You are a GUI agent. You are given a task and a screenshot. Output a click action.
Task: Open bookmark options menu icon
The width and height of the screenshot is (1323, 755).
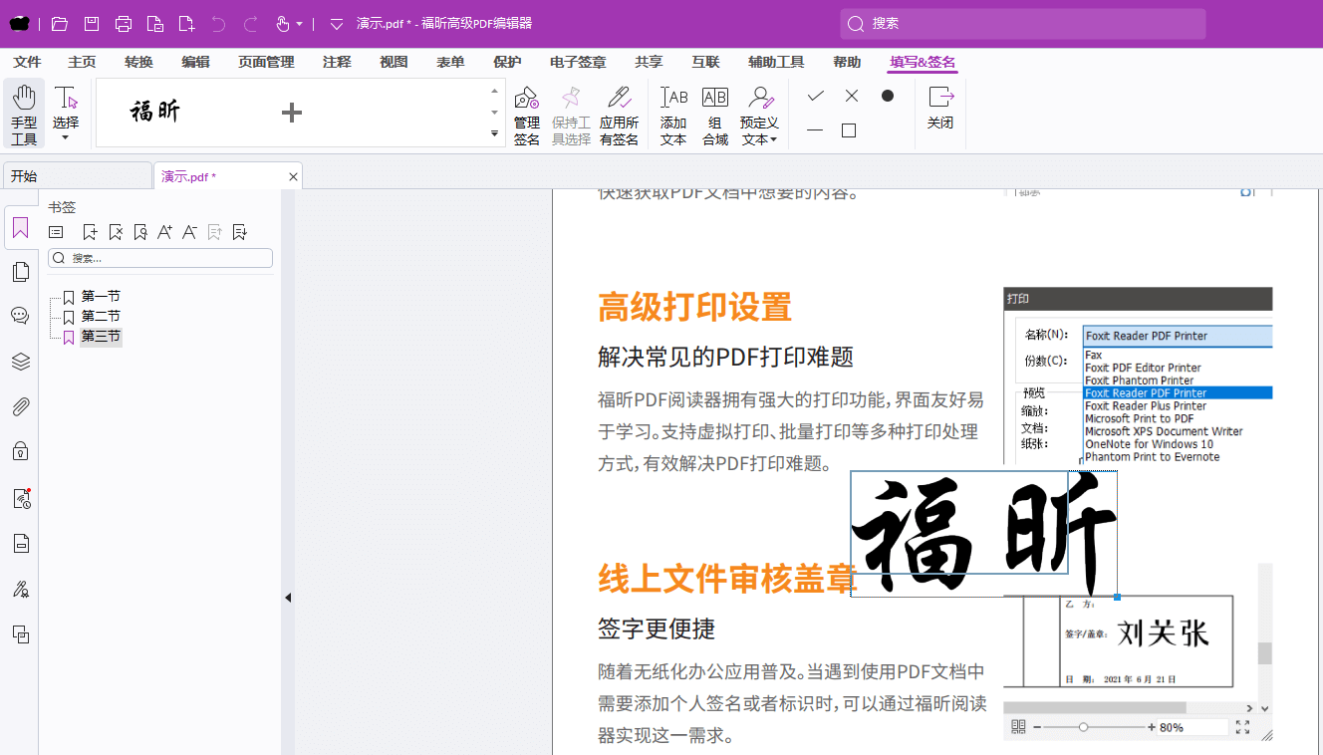(56, 232)
